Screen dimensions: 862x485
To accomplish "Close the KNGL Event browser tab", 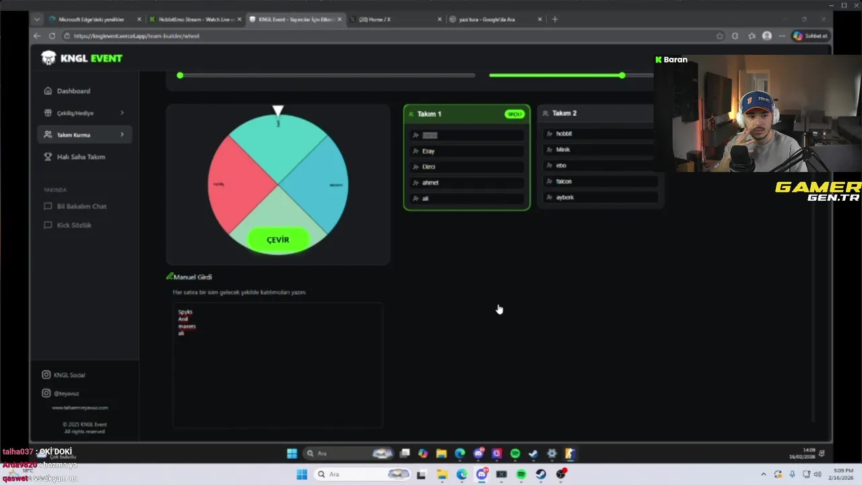I will pos(339,20).
